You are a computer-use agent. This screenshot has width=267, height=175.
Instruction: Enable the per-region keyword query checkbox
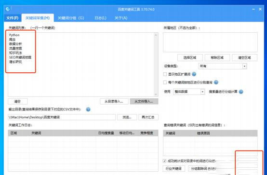tap(165, 82)
